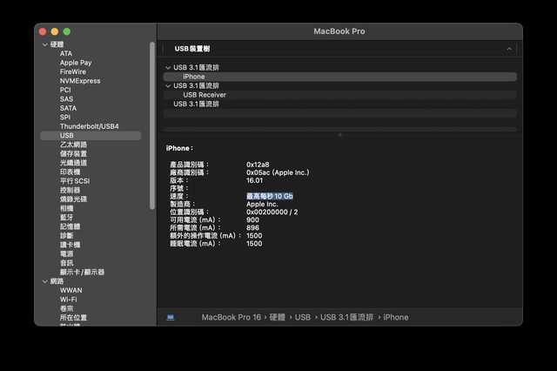Open Wi-Fi under the 網路 section
Screen dimensions: 557x371
point(70,300)
